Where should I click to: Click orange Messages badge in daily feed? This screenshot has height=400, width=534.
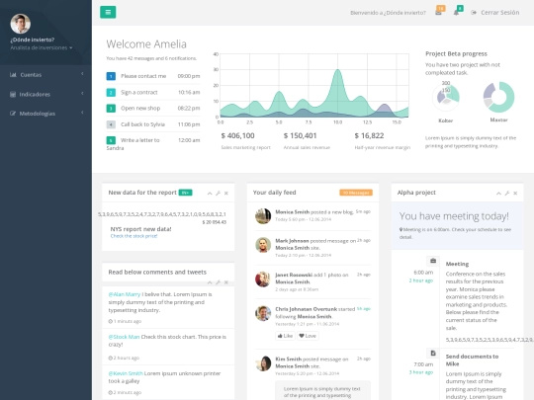[356, 193]
